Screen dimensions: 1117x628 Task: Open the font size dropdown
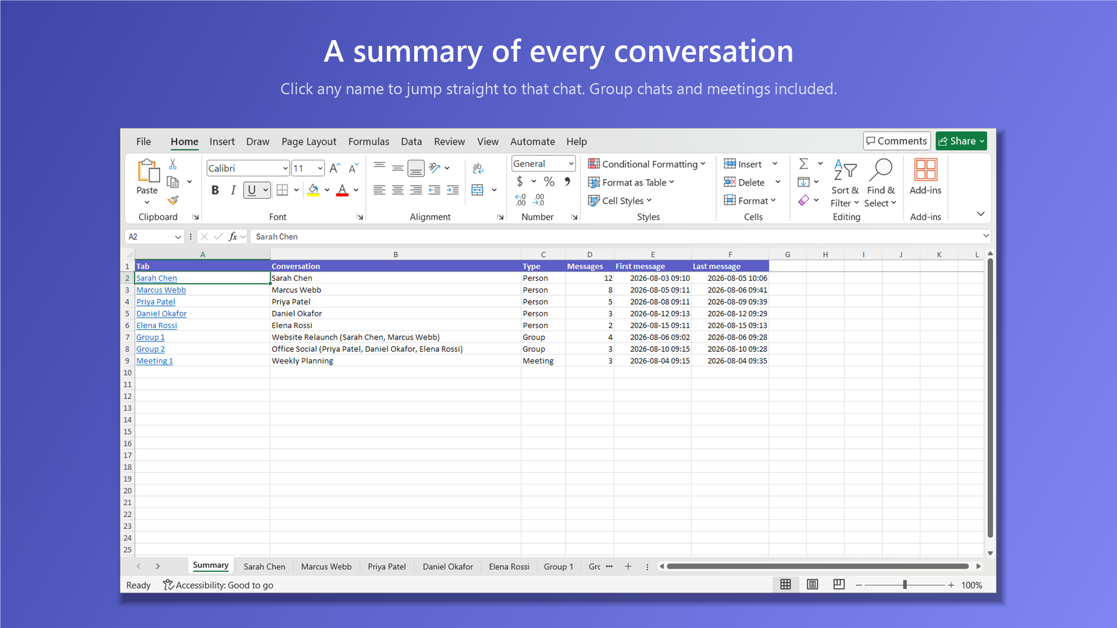pos(320,168)
